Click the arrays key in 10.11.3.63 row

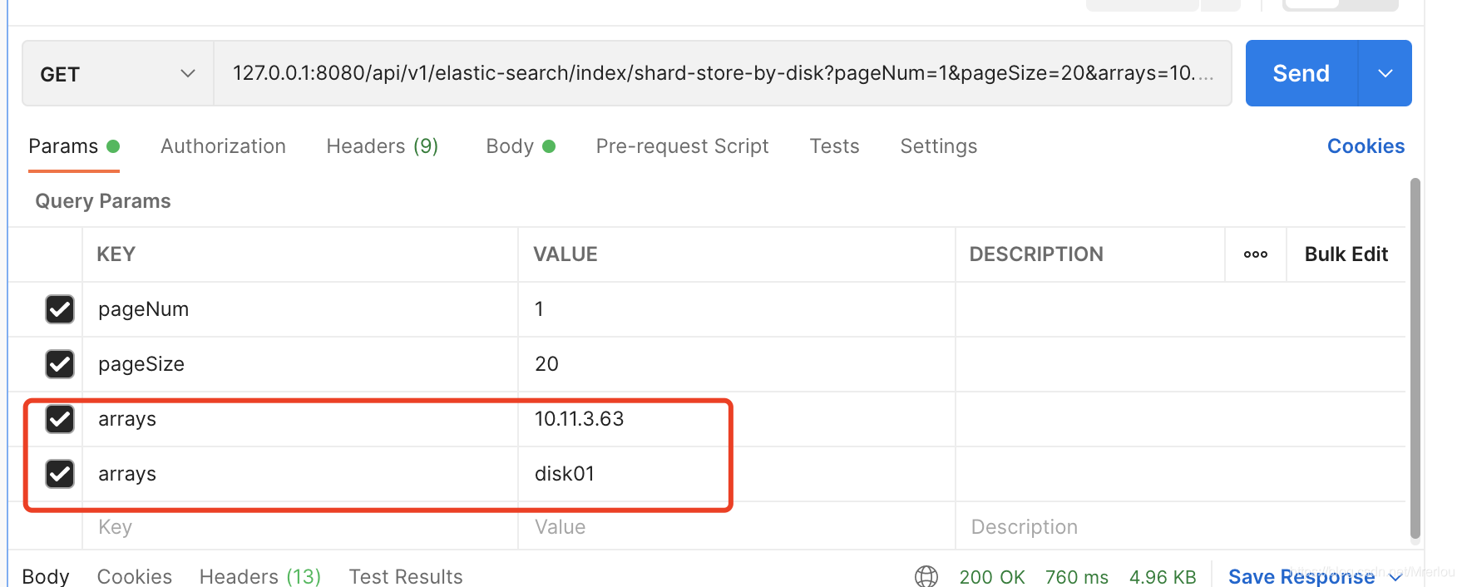300,419
